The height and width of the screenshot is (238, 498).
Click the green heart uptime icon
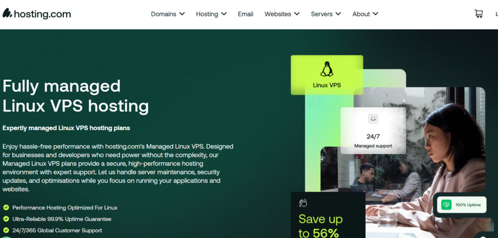pyautogui.click(x=446, y=204)
